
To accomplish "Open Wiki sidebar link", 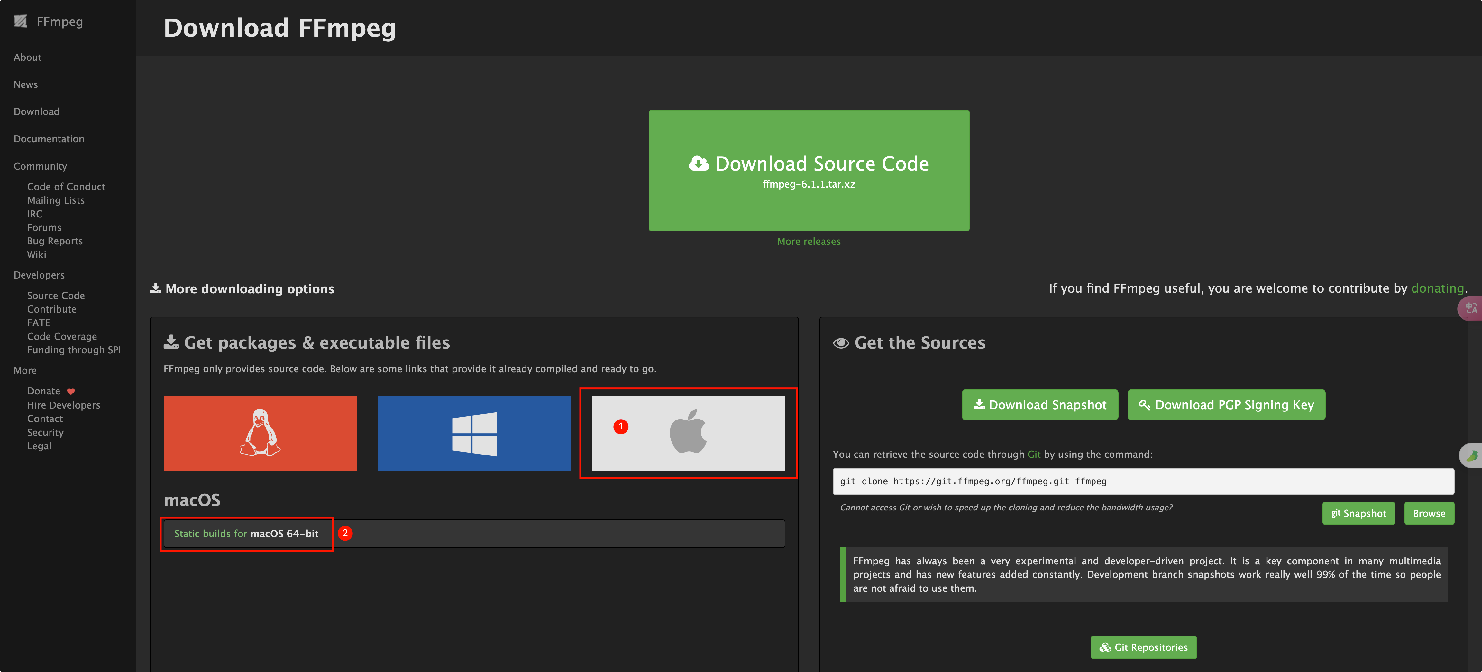I will click(37, 255).
